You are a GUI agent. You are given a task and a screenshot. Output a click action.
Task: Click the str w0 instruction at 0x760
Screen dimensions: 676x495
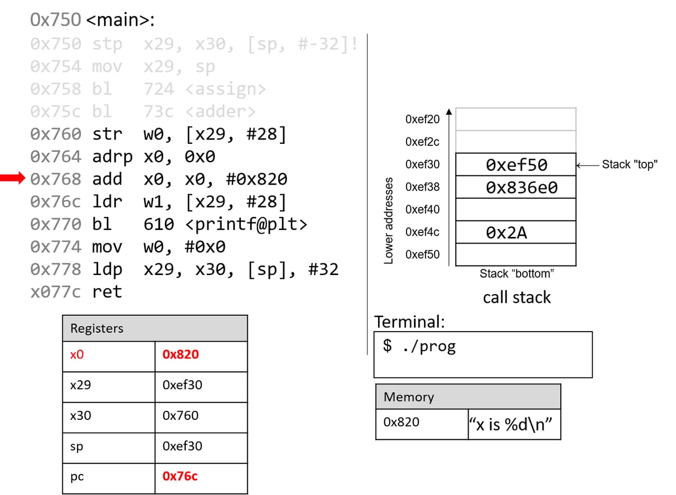(158, 134)
